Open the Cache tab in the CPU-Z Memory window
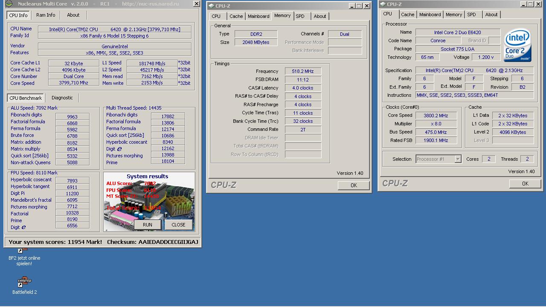The width and height of the screenshot is (546, 307). tap(236, 16)
